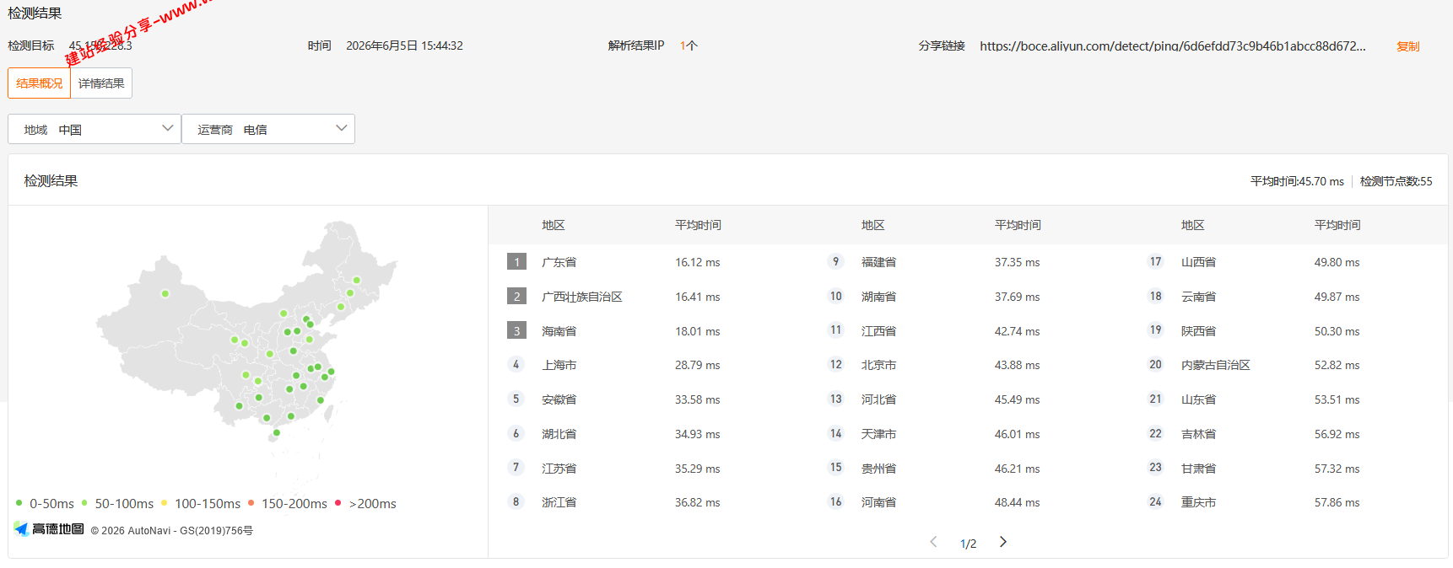This screenshot has height=568, width=1453.
Task: Go to next results page arrow
Action: coord(1003,542)
